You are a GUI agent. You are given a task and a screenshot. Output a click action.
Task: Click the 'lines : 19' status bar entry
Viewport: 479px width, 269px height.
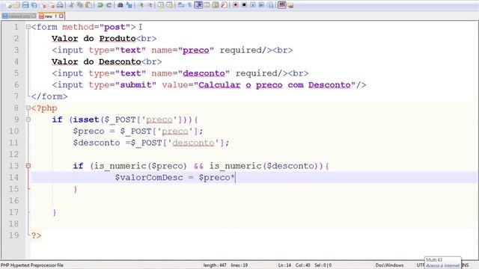(239, 265)
